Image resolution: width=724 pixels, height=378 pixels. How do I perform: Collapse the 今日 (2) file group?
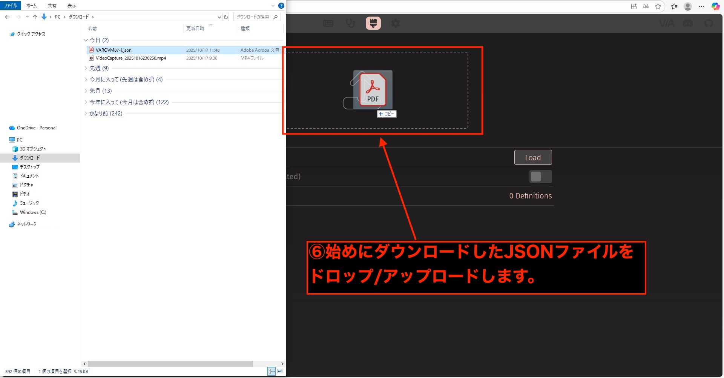[x=86, y=40]
